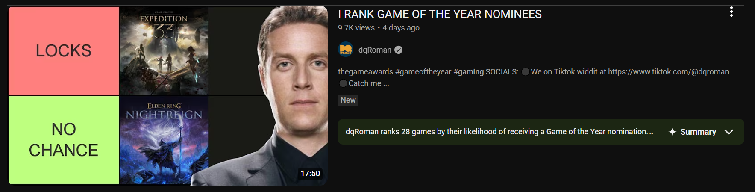This screenshot has height=192, width=755.
Task: Open the three-dot video options menu
Action: (731, 12)
